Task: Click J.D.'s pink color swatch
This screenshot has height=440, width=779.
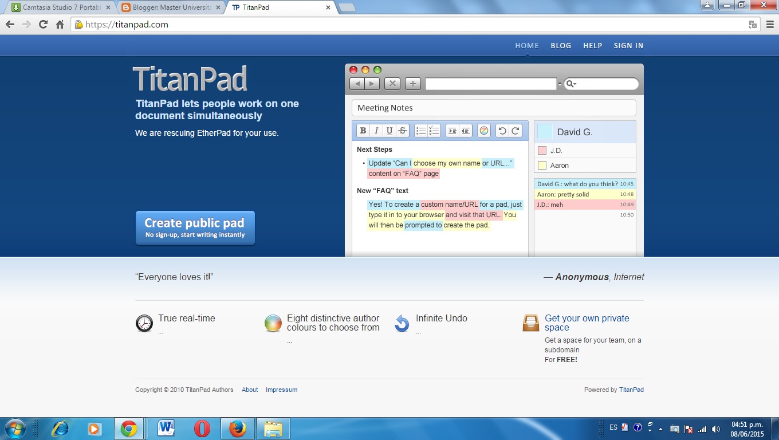Action: click(x=542, y=151)
